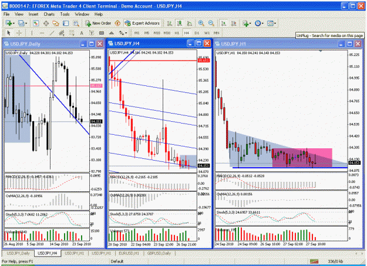Switch to M15 timeframe
The image size is (367, 266).
pos(157,33)
